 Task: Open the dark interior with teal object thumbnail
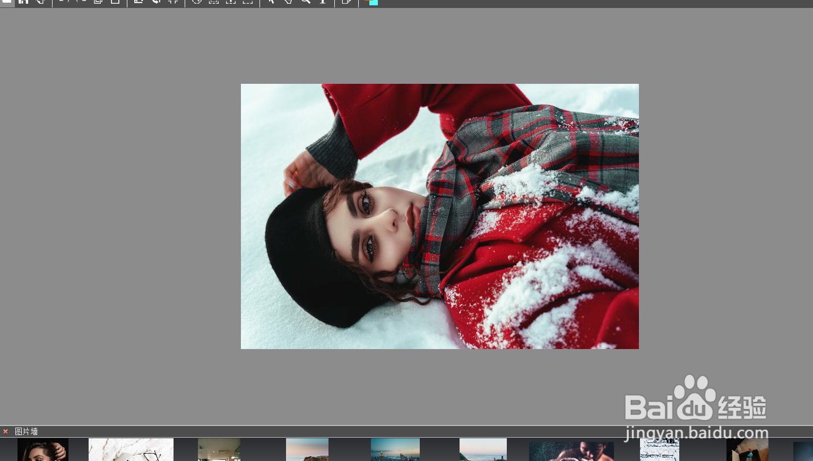pos(747,450)
